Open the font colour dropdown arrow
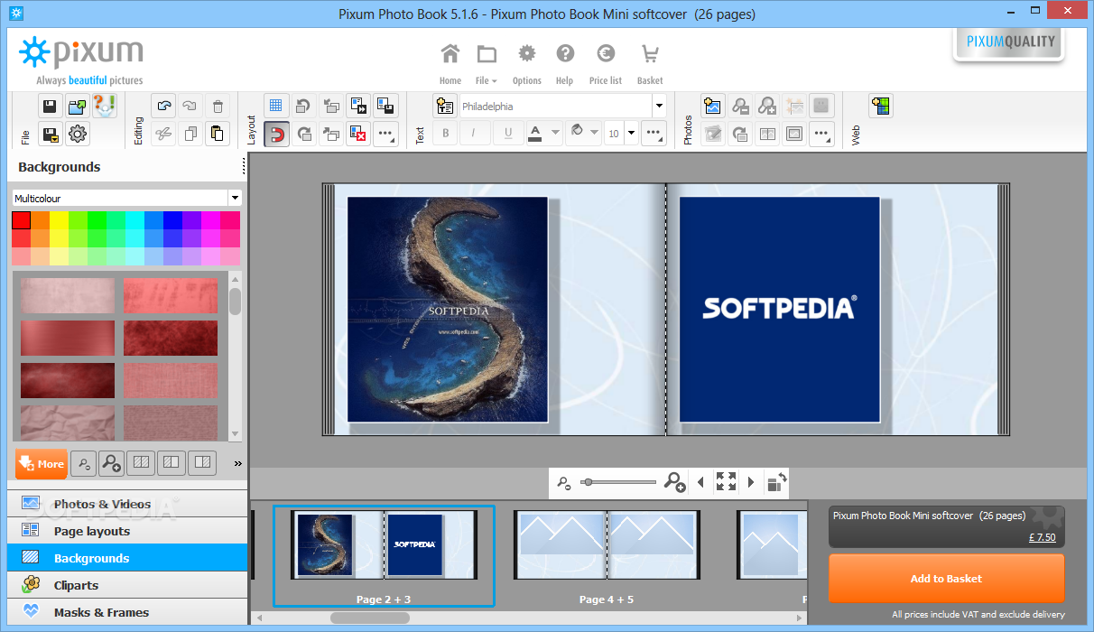The image size is (1094, 632). [555, 134]
